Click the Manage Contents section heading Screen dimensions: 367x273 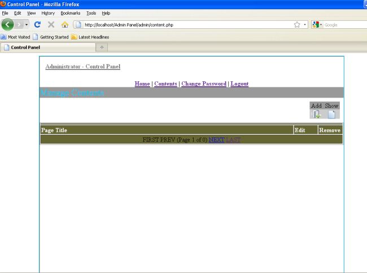pos(72,93)
